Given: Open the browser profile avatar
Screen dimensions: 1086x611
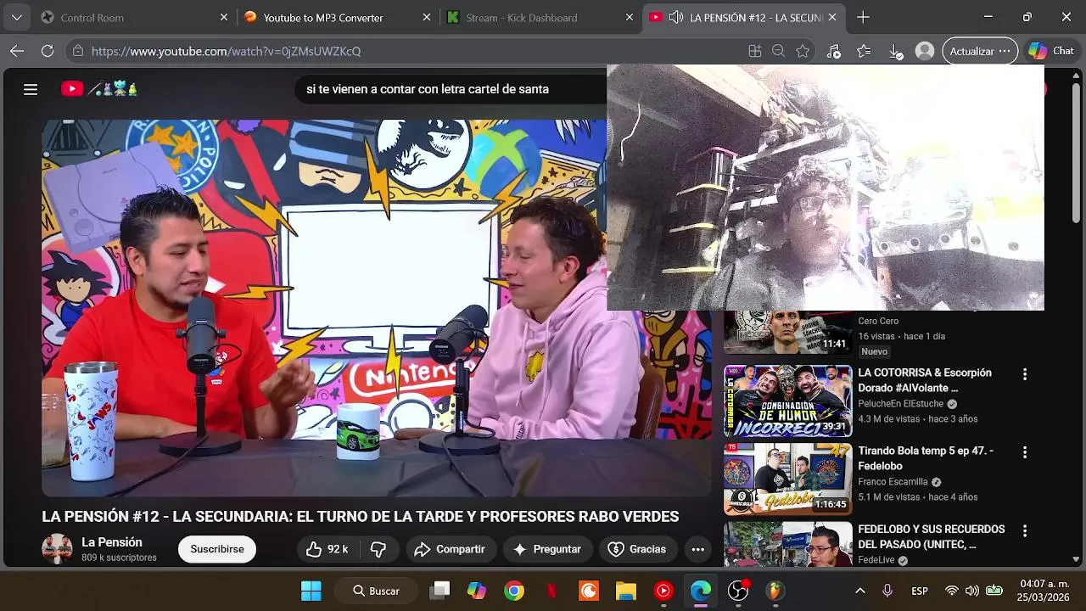Looking at the screenshot, I should click(925, 51).
